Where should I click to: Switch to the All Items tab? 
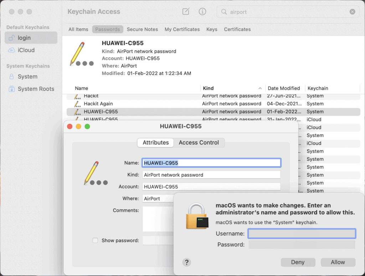(78, 29)
